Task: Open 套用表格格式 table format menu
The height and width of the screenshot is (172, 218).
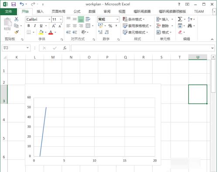Action: coord(137,26)
